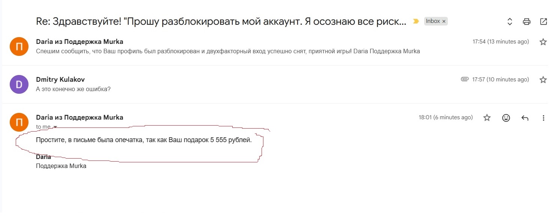Open the three-dot More options menu
This screenshot has width=555, height=222.
[544, 118]
